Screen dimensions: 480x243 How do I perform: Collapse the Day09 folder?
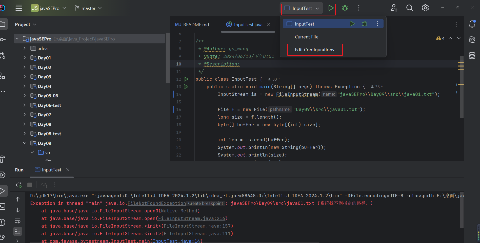(x=25, y=143)
